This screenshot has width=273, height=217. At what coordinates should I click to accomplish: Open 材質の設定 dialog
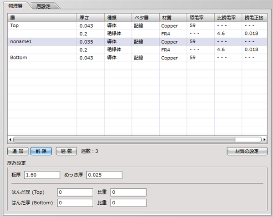247,151
